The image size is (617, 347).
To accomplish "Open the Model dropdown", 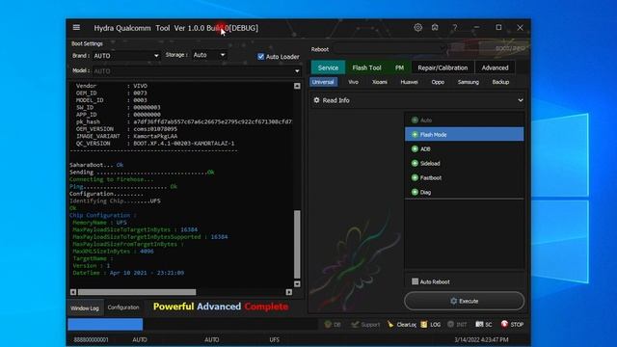I will (x=197, y=70).
